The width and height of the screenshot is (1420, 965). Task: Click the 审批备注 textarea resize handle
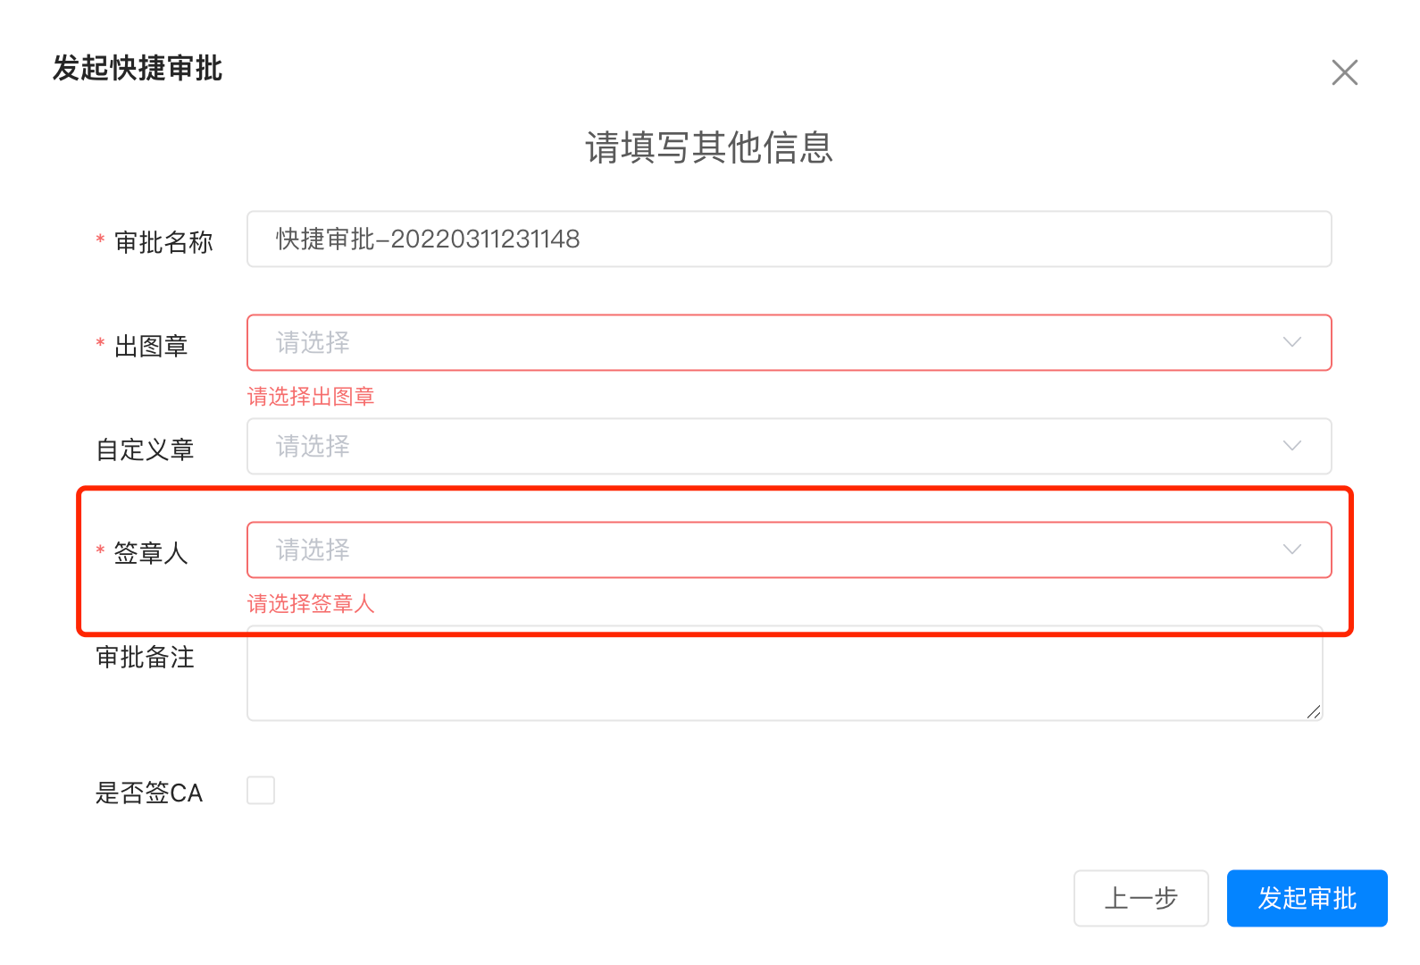pos(1313,711)
